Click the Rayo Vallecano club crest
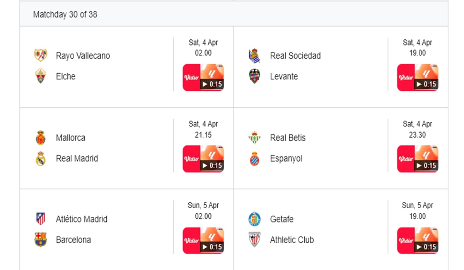This screenshot has height=270, width=464. (41, 56)
